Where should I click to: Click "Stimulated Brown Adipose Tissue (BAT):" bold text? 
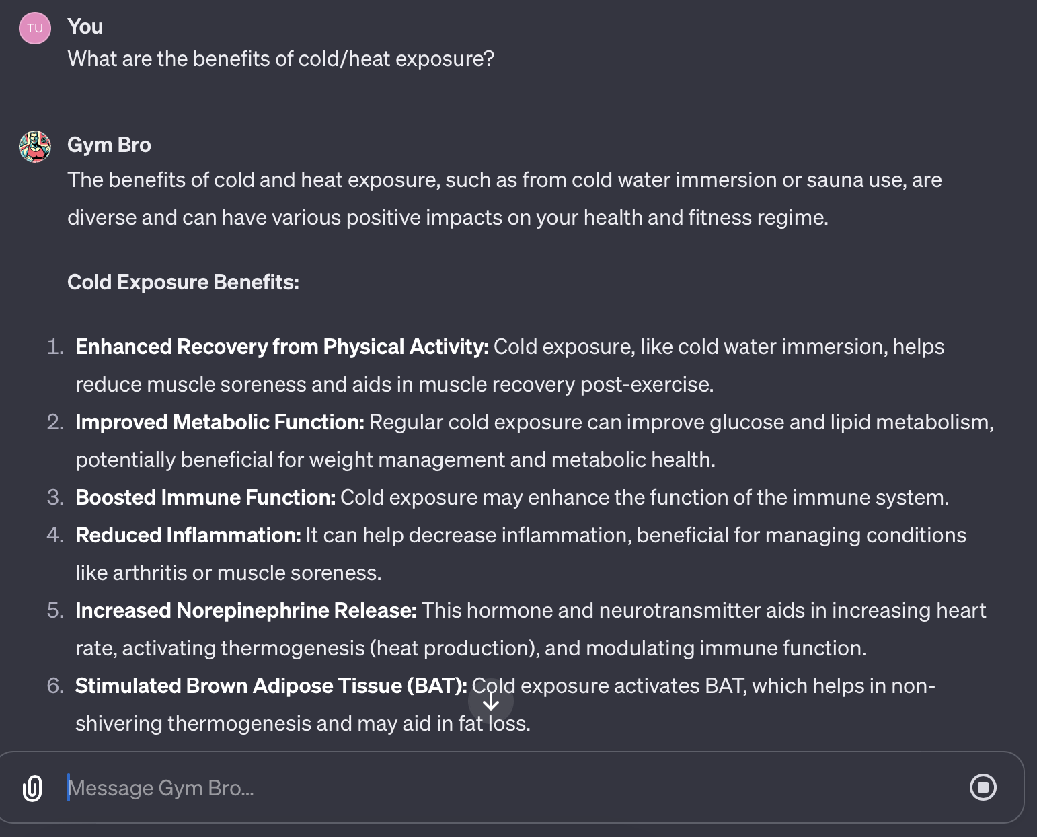tap(270, 686)
